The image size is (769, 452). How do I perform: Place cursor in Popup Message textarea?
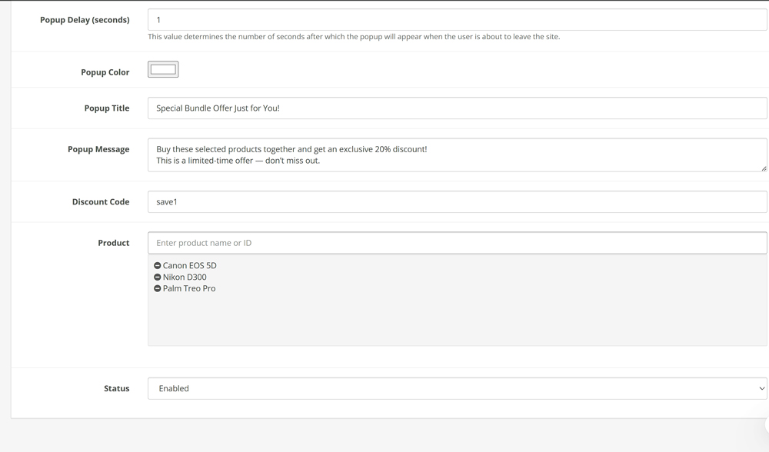(x=457, y=155)
